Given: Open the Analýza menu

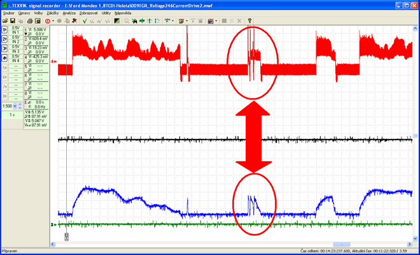Looking at the screenshot, I should [x=69, y=12].
